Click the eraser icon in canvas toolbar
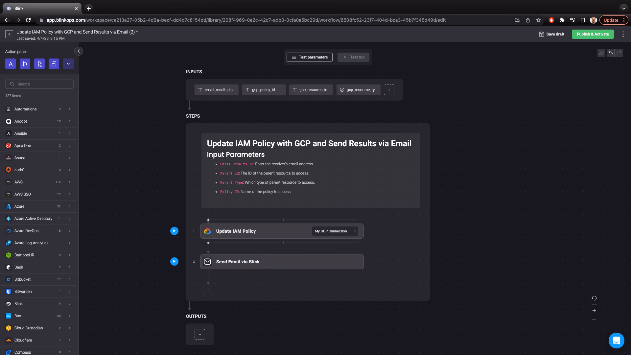 [601, 53]
